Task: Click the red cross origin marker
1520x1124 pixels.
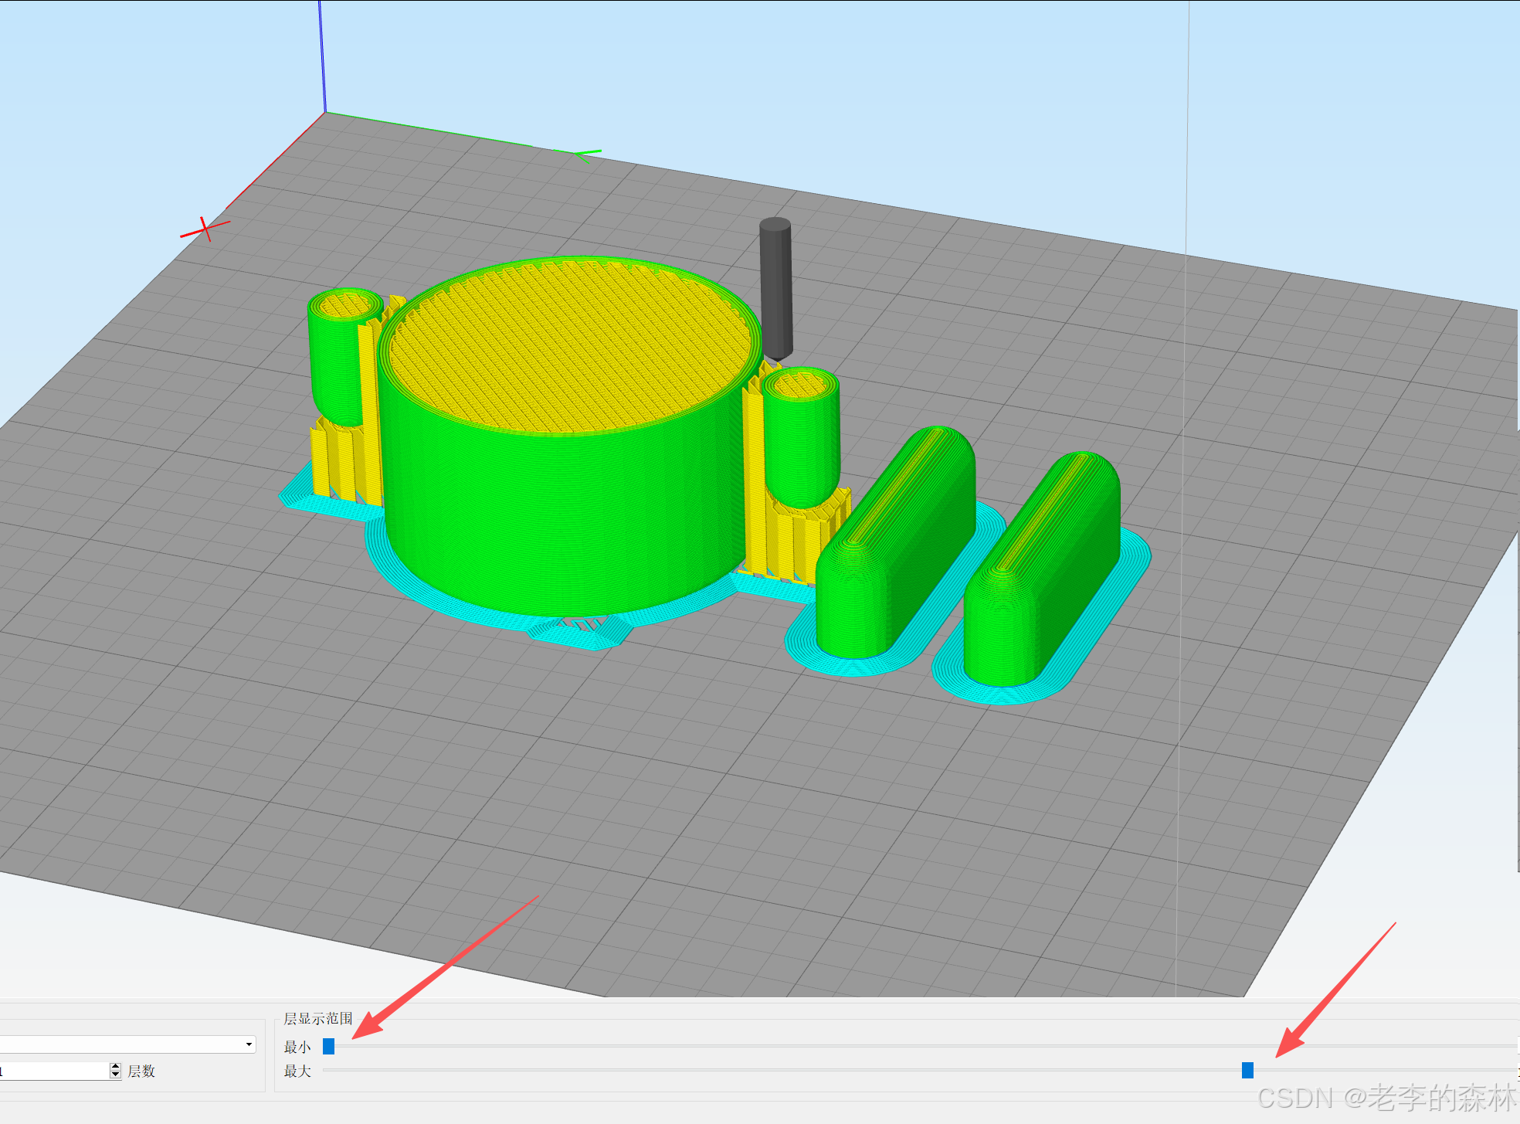Action: coord(205,229)
